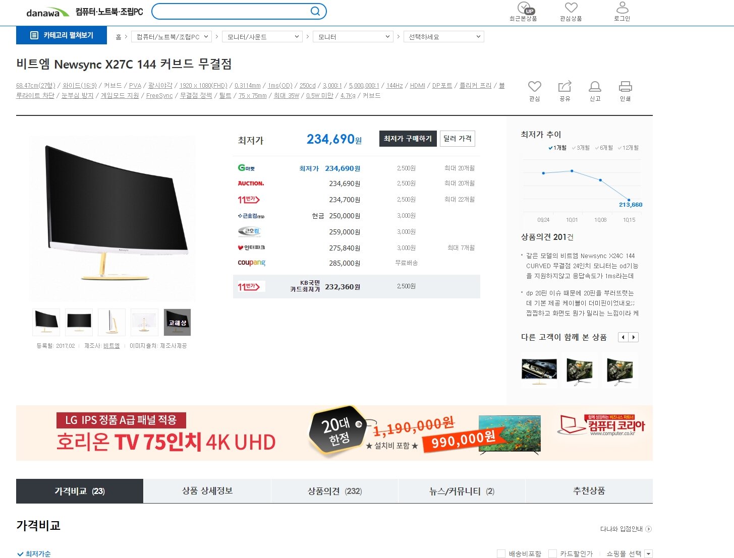
Task: Share product via 공유 icon
Action: click(x=565, y=86)
